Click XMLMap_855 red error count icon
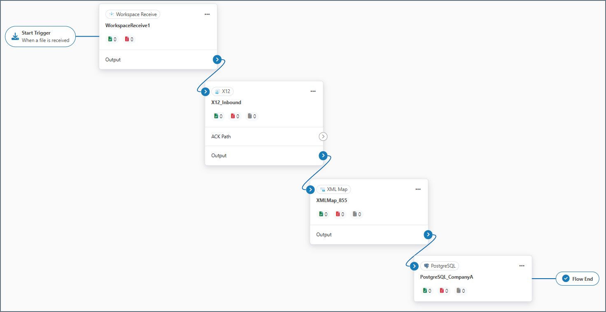The height and width of the screenshot is (312, 606). 338,214
